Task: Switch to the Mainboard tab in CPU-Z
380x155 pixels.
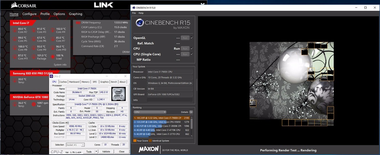Action: [74, 82]
